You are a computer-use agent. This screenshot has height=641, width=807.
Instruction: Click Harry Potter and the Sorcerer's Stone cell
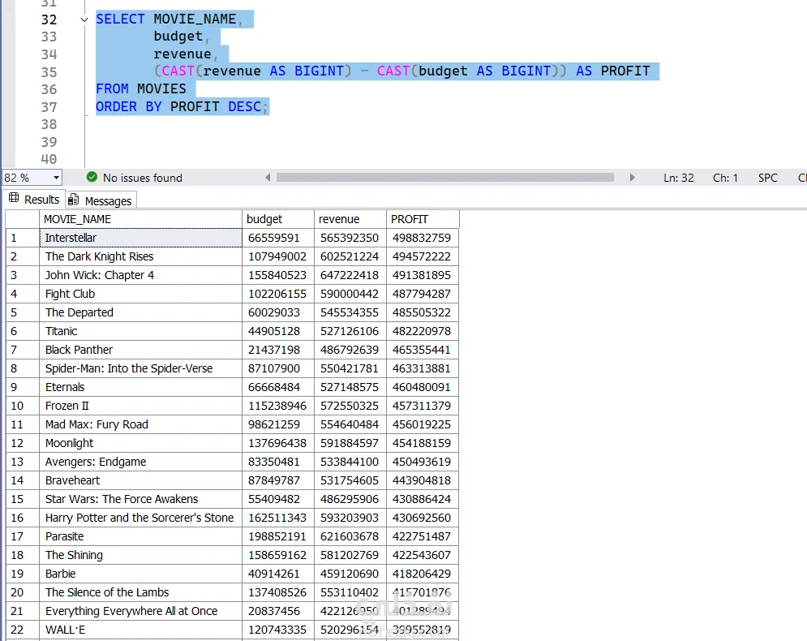[x=140, y=518]
